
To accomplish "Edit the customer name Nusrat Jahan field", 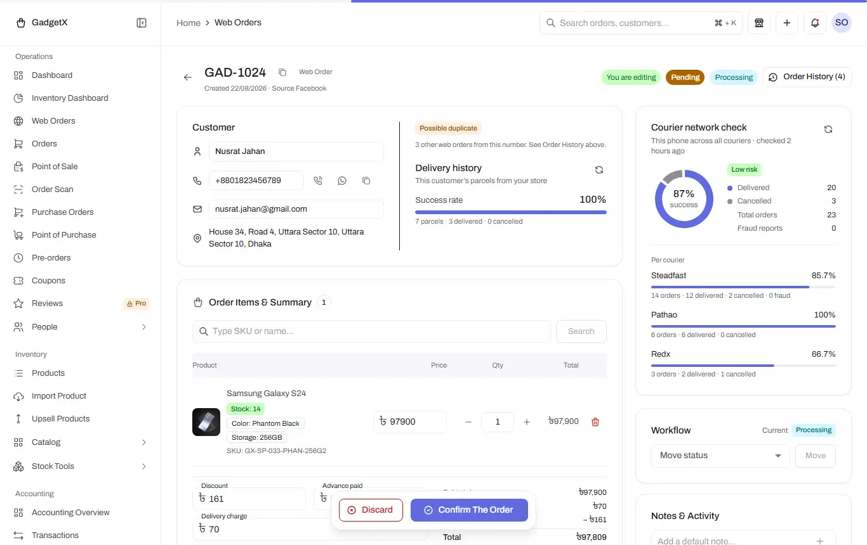I will point(296,151).
